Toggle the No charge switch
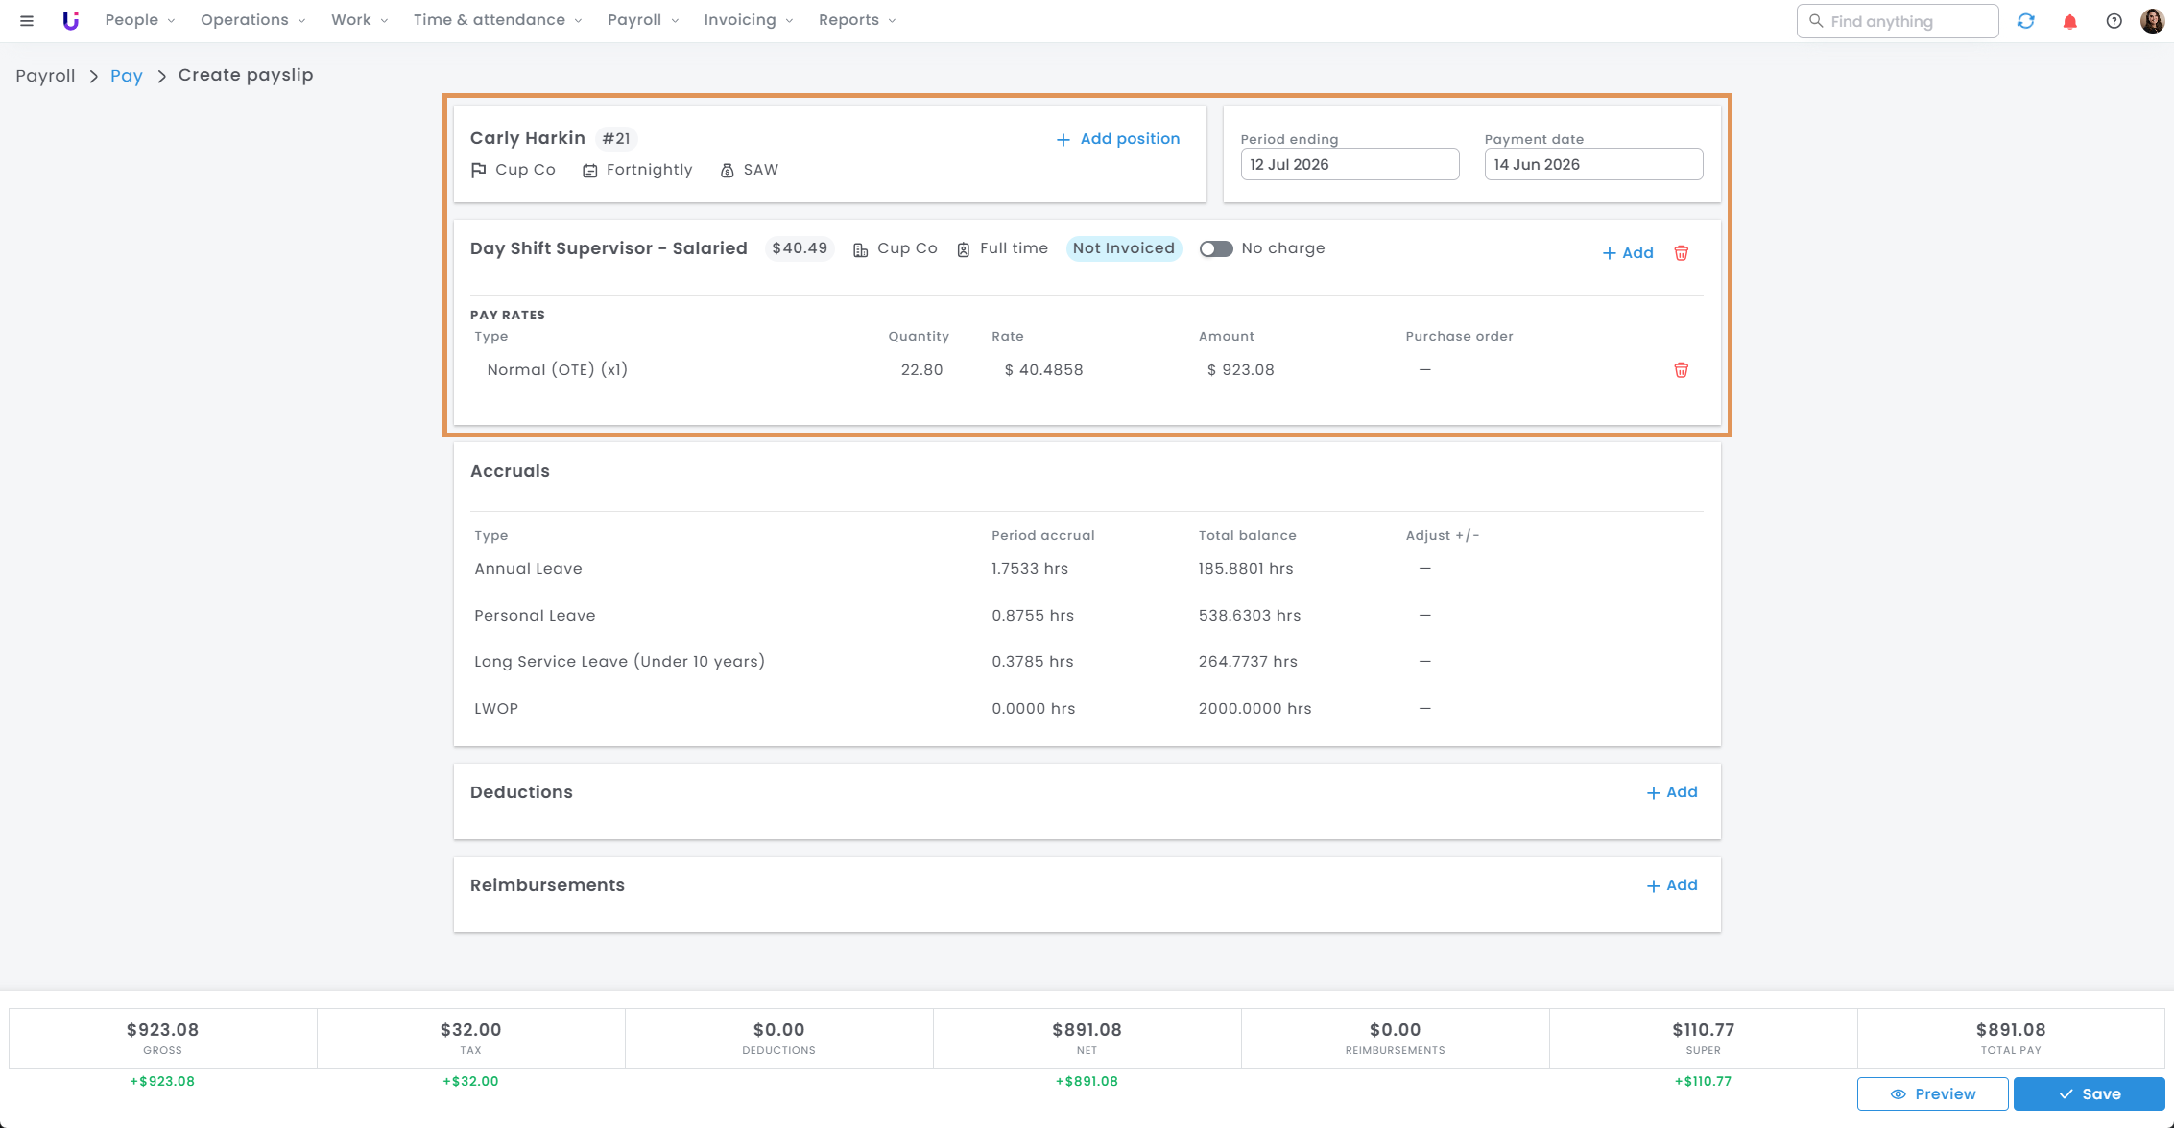2174x1128 pixels. (x=1215, y=248)
